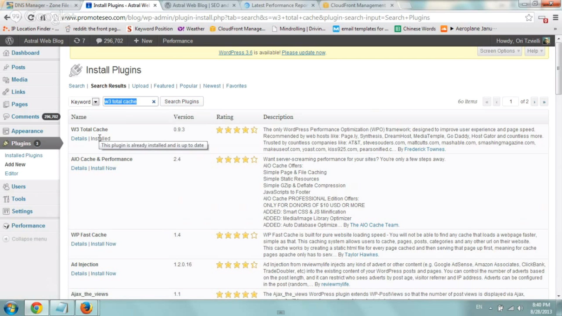Open Tools menu in sidebar
Image resolution: width=562 pixels, height=316 pixels.
(18, 199)
